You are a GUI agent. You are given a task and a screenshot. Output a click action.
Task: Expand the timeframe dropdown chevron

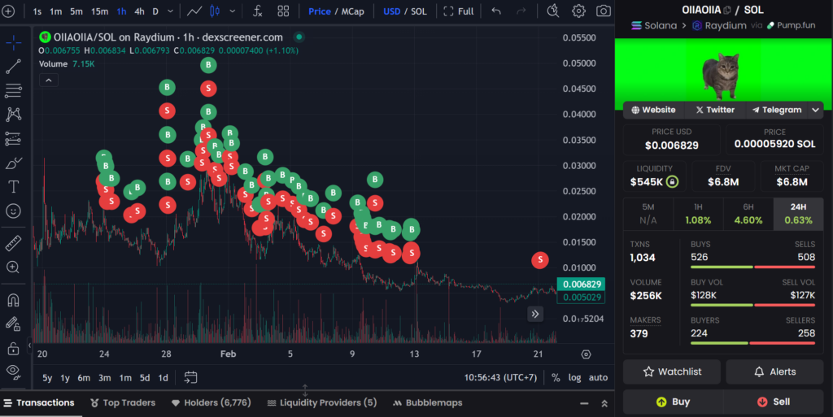(170, 11)
